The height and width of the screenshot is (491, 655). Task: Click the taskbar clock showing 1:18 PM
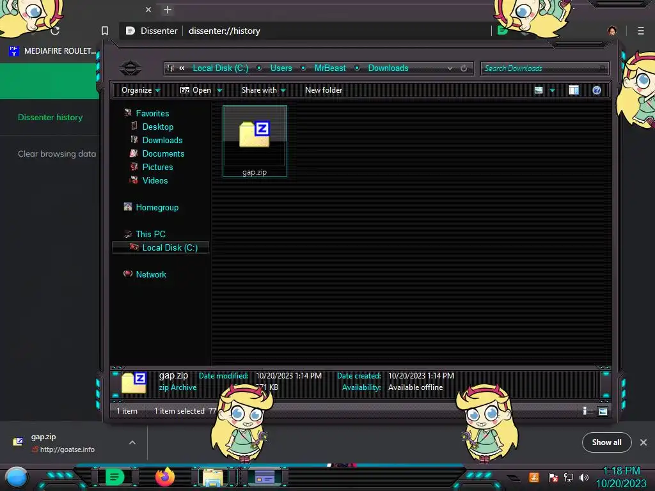(x=621, y=477)
